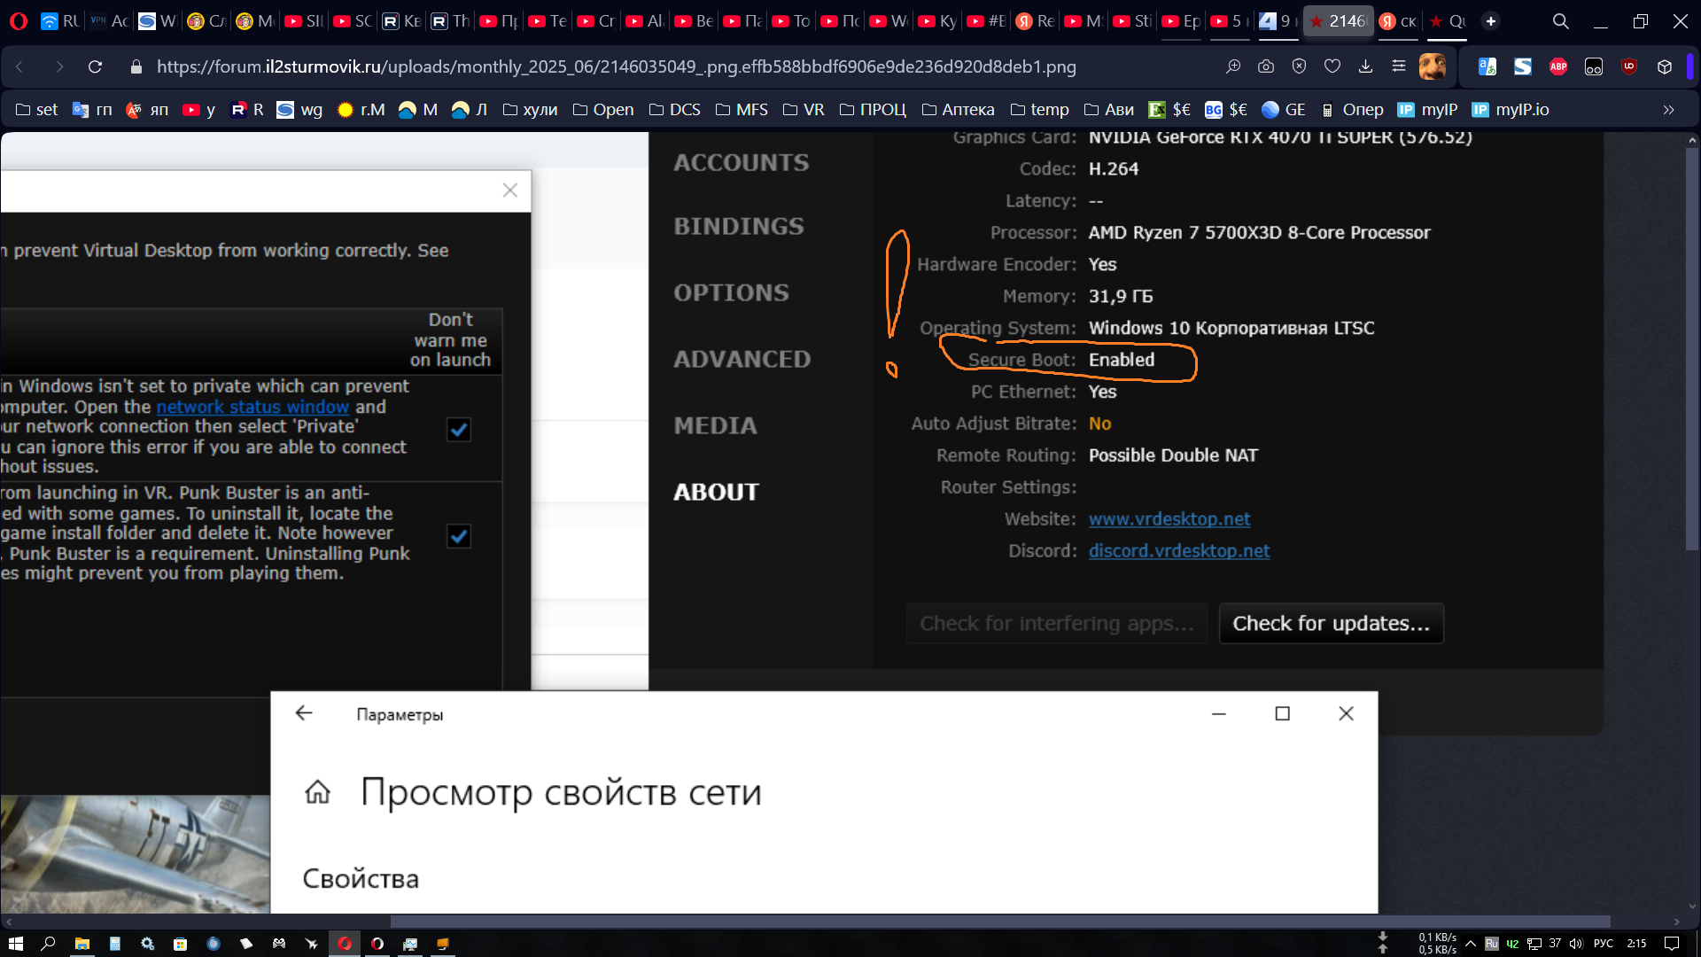This screenshot has width=1701, height=957.
Task: Open the volume control in system tray
Action: tap(1576, 944)
